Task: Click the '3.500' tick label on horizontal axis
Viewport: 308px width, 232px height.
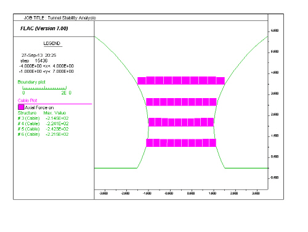Action: point(256,193)
